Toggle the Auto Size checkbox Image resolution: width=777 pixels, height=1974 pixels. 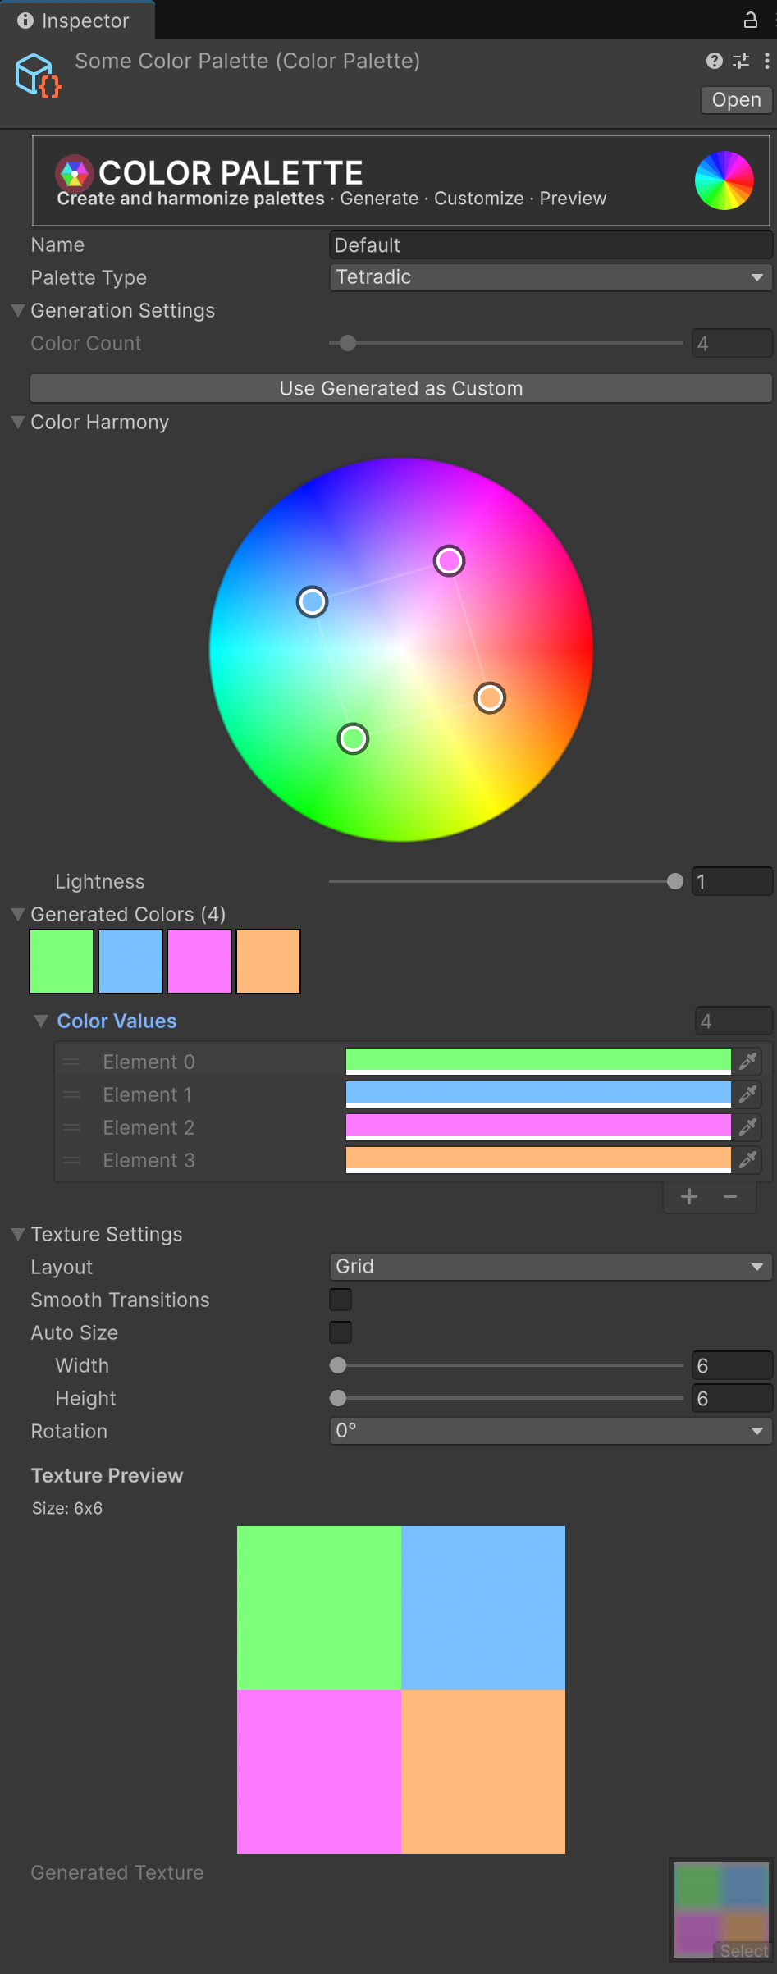coord(341,1332)
